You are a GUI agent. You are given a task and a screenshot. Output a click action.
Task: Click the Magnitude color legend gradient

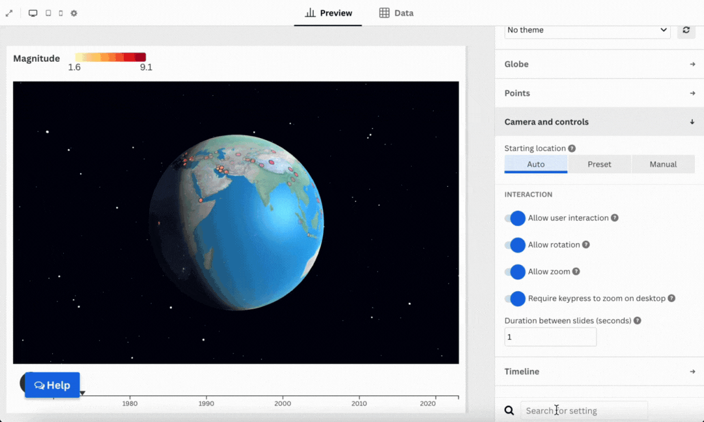tap(110, 57)
